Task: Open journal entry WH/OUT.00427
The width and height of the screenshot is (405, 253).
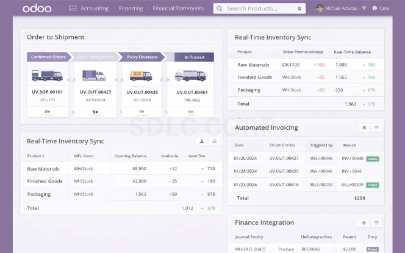Action: pyautogui.click(x=250, y=249)
